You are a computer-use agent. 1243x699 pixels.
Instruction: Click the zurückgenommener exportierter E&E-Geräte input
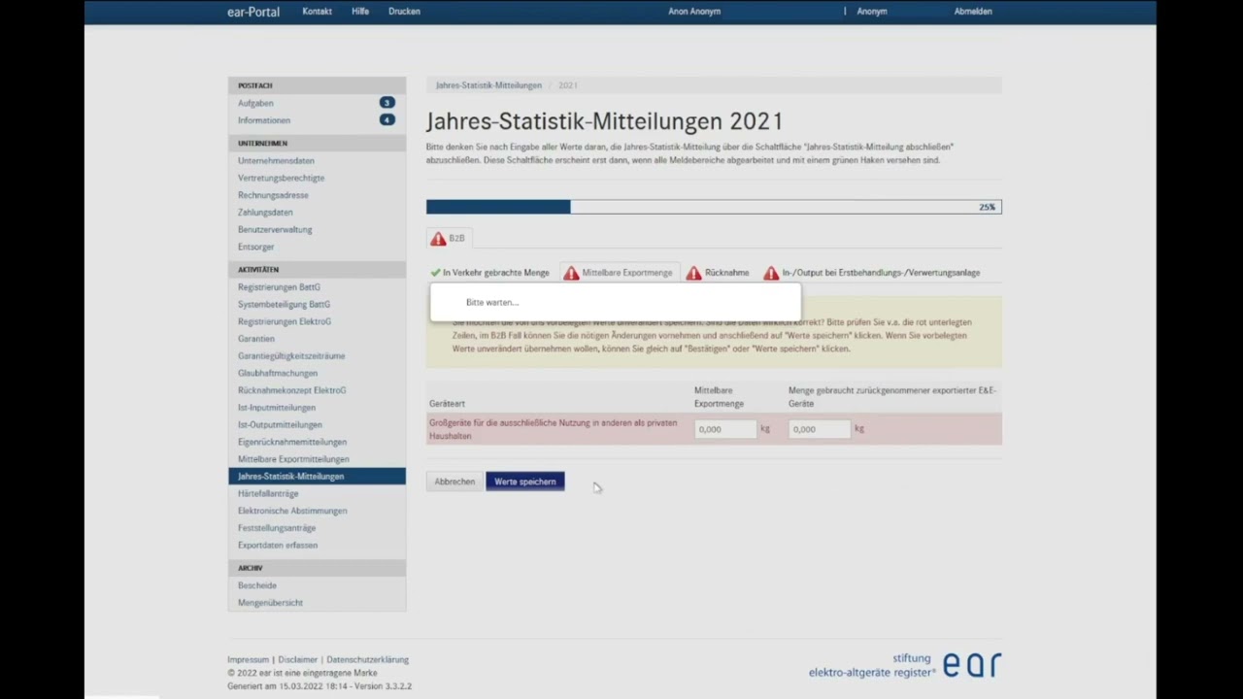[820, 429]
